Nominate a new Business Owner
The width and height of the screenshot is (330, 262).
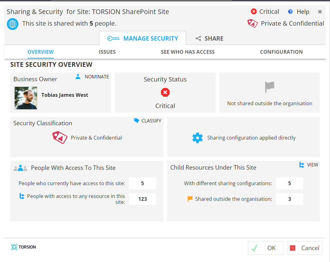point(92,77)
